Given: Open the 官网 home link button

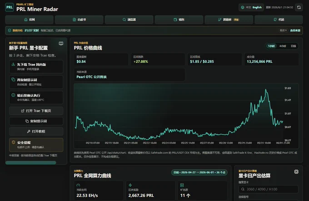Looking at the screenshot, I should tap(30, 20).
